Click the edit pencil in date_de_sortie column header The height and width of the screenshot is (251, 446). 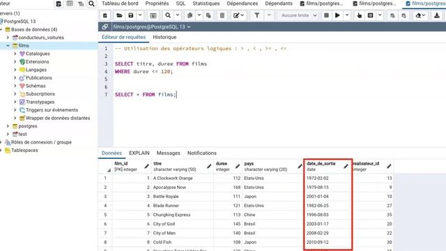coord(346,166)
